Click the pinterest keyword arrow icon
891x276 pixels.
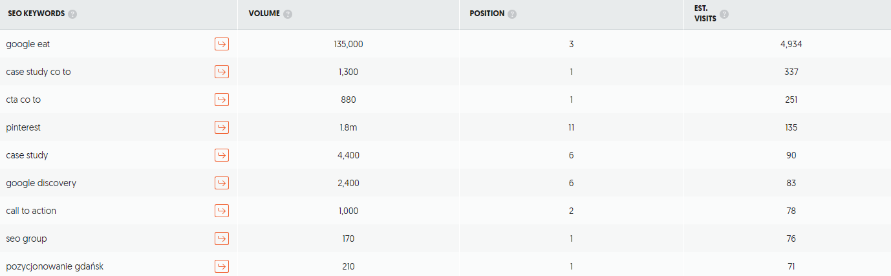tap(222, 127)
